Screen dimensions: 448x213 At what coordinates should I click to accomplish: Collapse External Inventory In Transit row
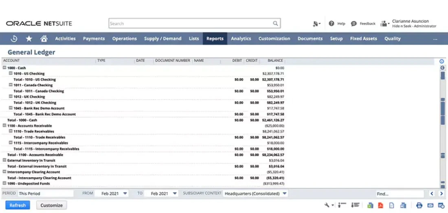tap(4, 160)
